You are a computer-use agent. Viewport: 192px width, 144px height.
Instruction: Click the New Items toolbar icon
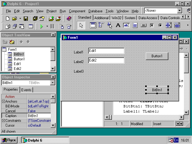(7, 19)
